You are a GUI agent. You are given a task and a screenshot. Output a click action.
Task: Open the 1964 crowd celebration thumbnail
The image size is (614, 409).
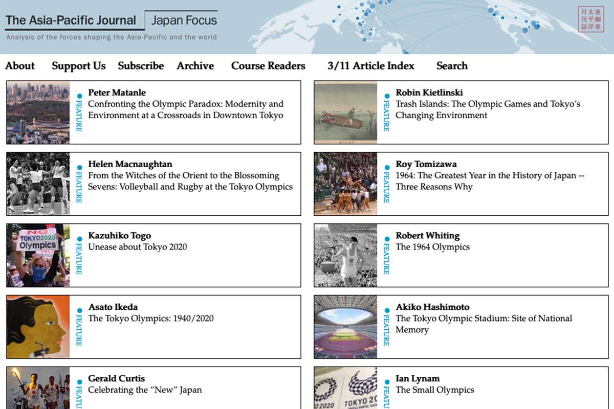[346, 184]
